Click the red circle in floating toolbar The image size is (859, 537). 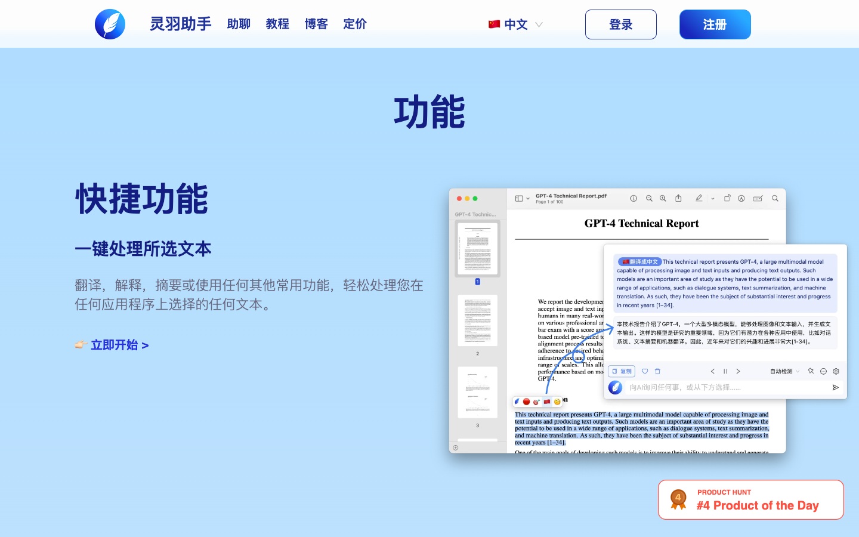click(526, 402)
